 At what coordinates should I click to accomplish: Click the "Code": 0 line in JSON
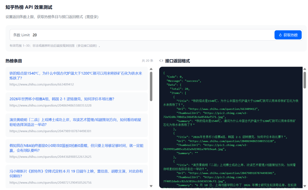click(175, 77)
